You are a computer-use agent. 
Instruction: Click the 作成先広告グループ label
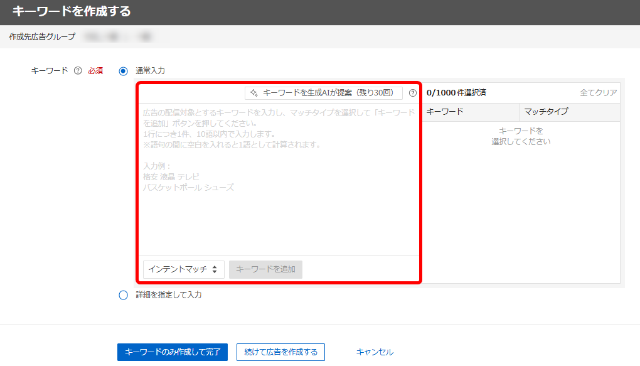[43, 37]
